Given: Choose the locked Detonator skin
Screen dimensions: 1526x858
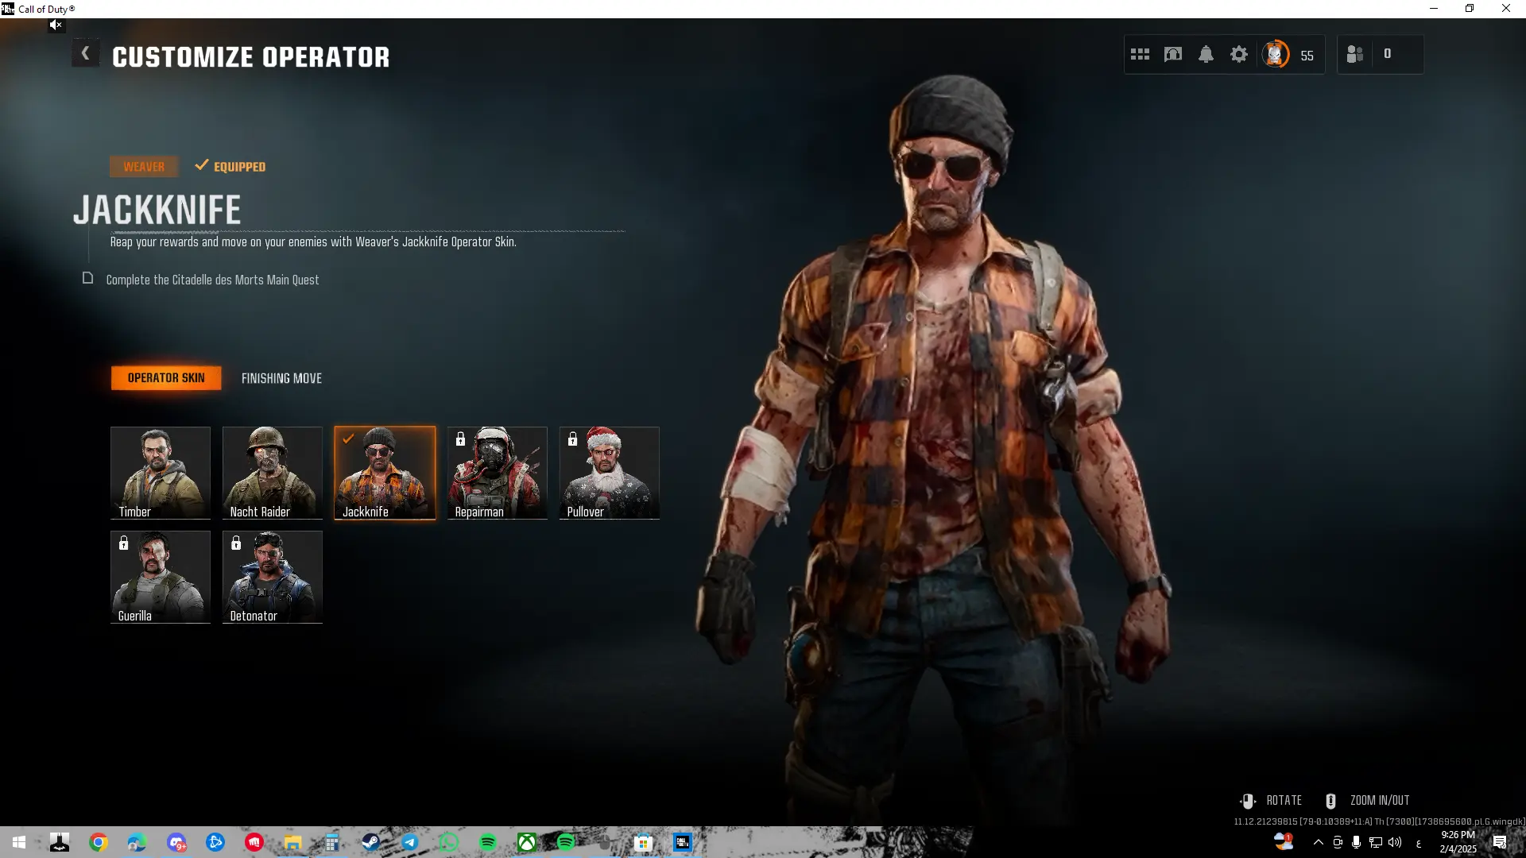Looking at the screenshot, I should point(273,577).
